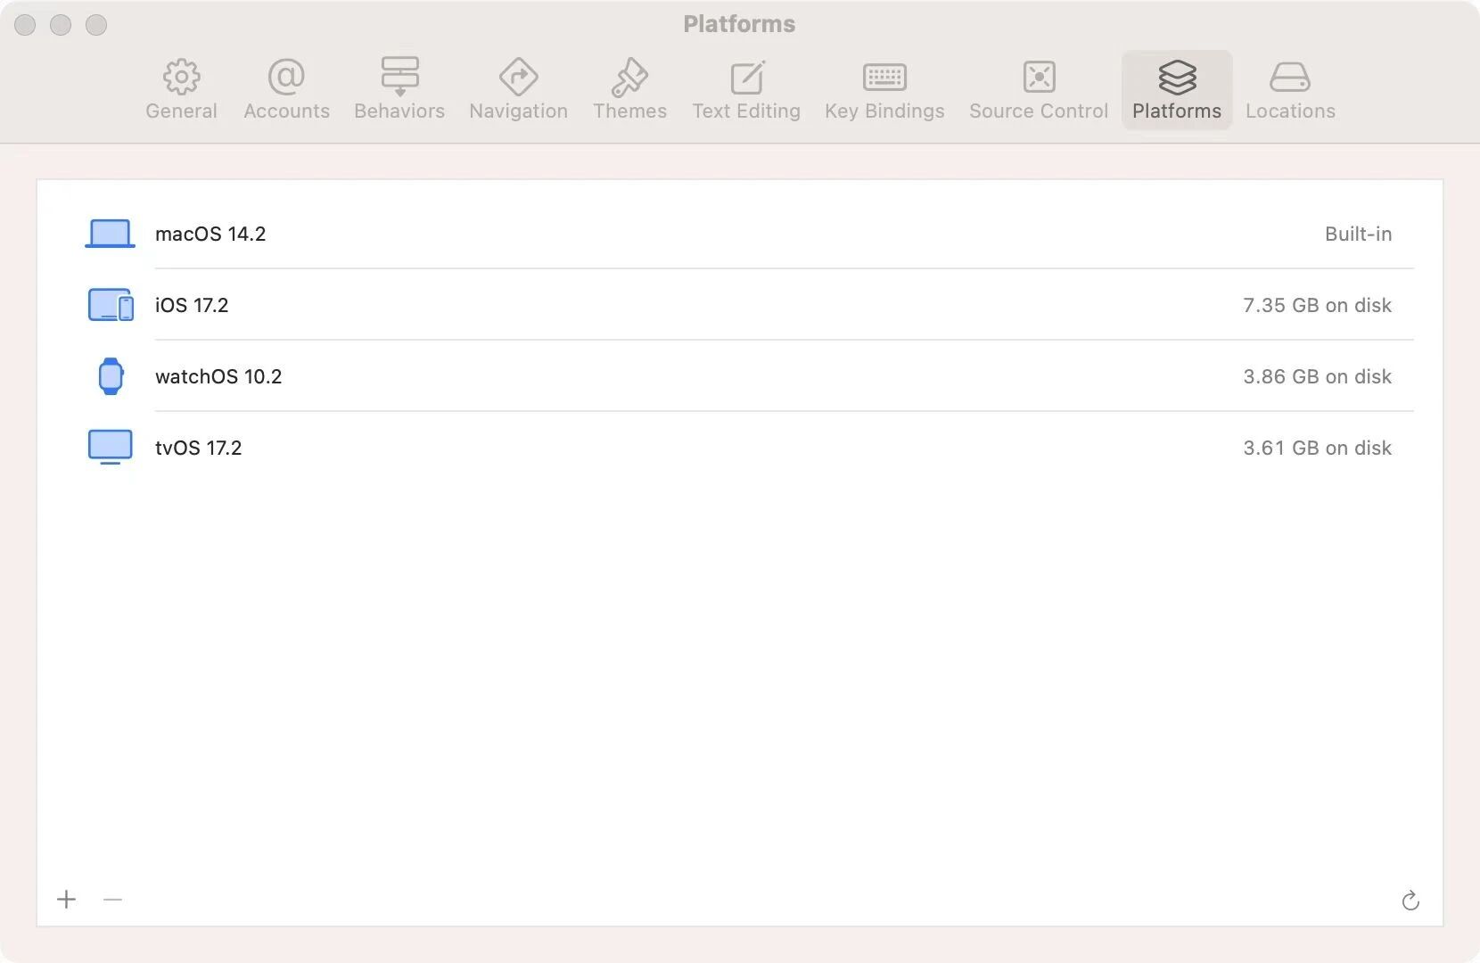The height and width of the screenshot is (963, 1480).
Task: Open Text Editing via the pencil icon
Action: pyautogui.click(x=747, y=78)
